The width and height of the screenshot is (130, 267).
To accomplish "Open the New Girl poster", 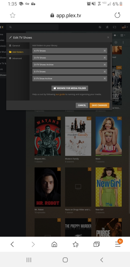I will [x=109, y=187].
